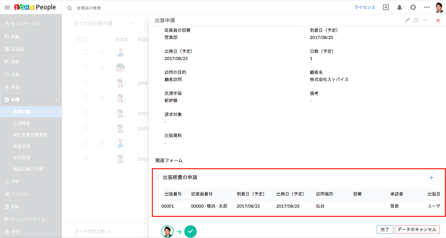Check the first row checkbox in list
The width and height of the screenshot is (446, 238).
pos(86,52)
